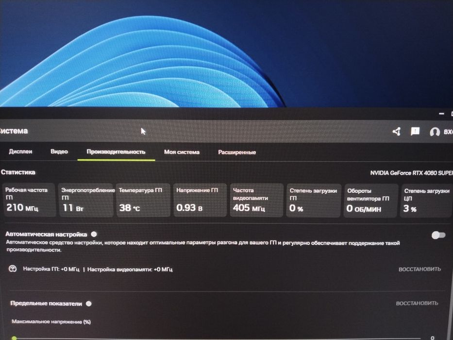This screenshot has width=453, height=340.
Task: Click the Система page title
Action: click(14, 131)
